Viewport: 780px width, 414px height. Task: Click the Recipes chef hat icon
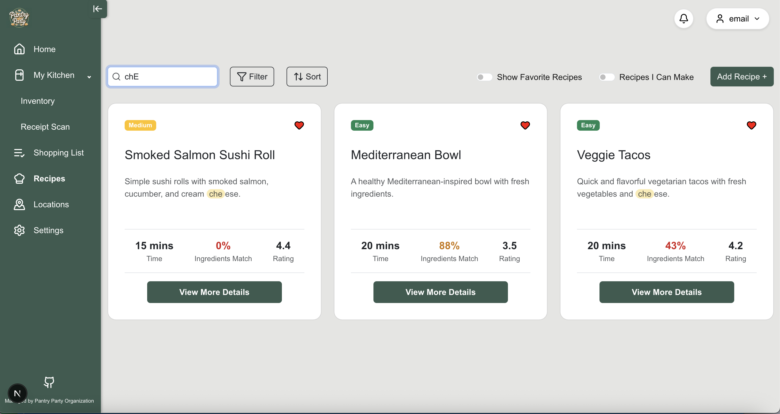click(19, 178)
